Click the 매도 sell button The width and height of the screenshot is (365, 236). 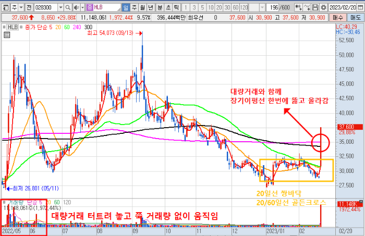point(355,17)
